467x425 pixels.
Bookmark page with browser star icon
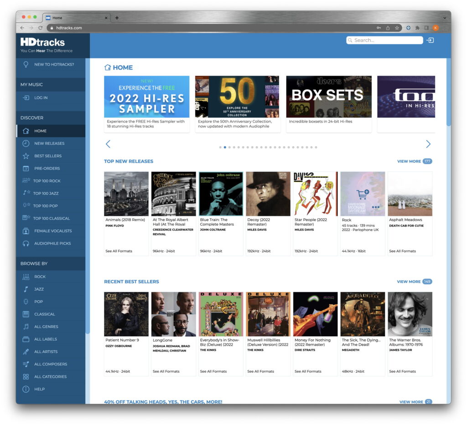(x=397, y=28)
